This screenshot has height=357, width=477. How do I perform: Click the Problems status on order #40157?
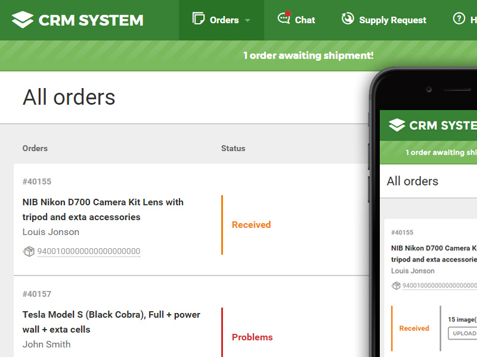252,337
